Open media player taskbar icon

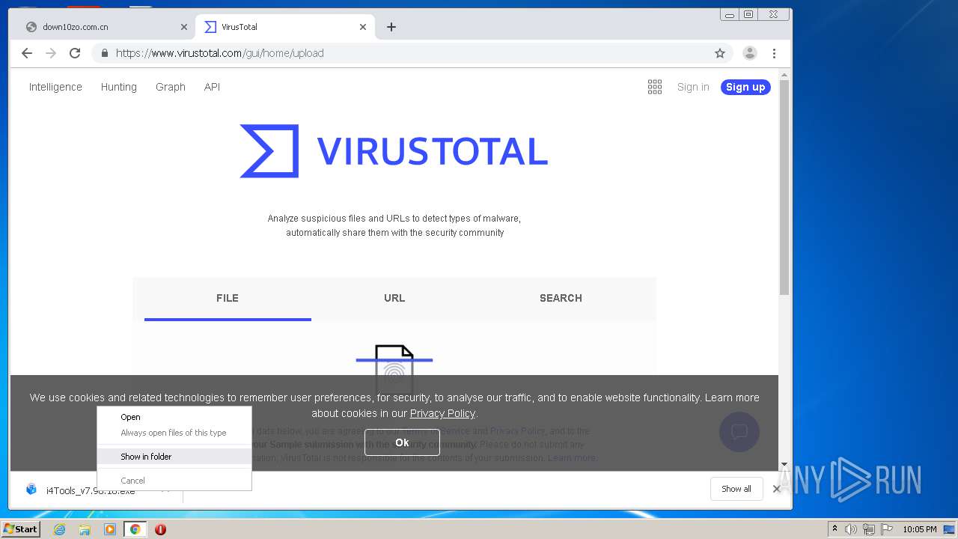click(110, 529)
